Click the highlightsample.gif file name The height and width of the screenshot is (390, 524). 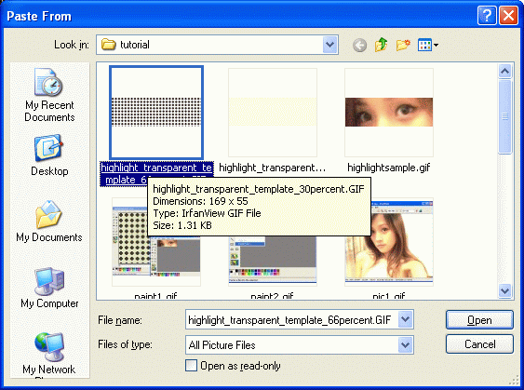coord(389,168)
